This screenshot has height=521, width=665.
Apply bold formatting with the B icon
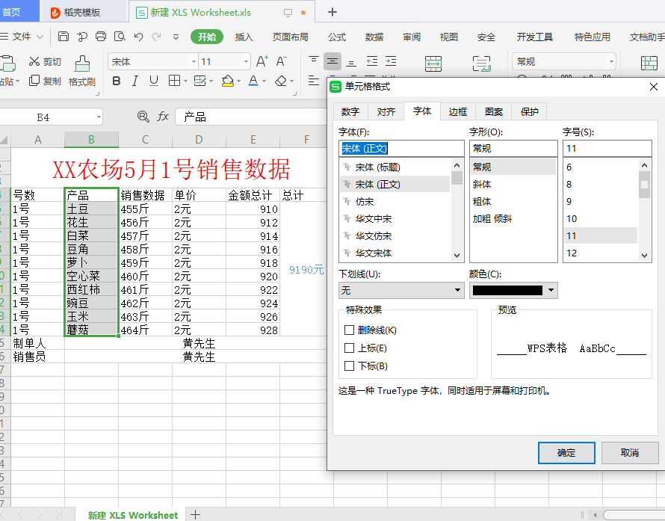pyautogui.click(x=116, y=81)
